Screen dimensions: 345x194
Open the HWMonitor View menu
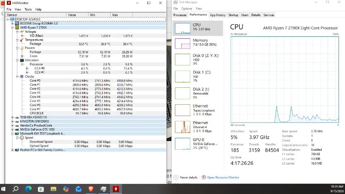pyautogui.click(x=18, y=9)
